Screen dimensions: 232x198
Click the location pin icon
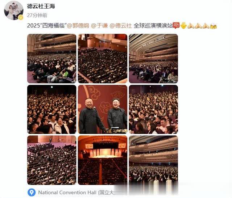[x=32, y=193]
